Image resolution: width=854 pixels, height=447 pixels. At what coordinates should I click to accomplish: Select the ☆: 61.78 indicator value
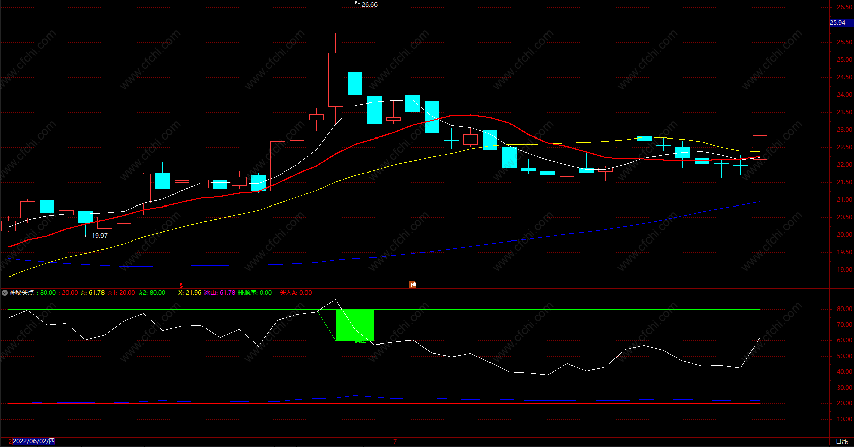tap(92, 293)
